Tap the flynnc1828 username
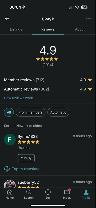The height and width of the screenshot is (208, 96). pyautogui.click(x=28, y=136)
